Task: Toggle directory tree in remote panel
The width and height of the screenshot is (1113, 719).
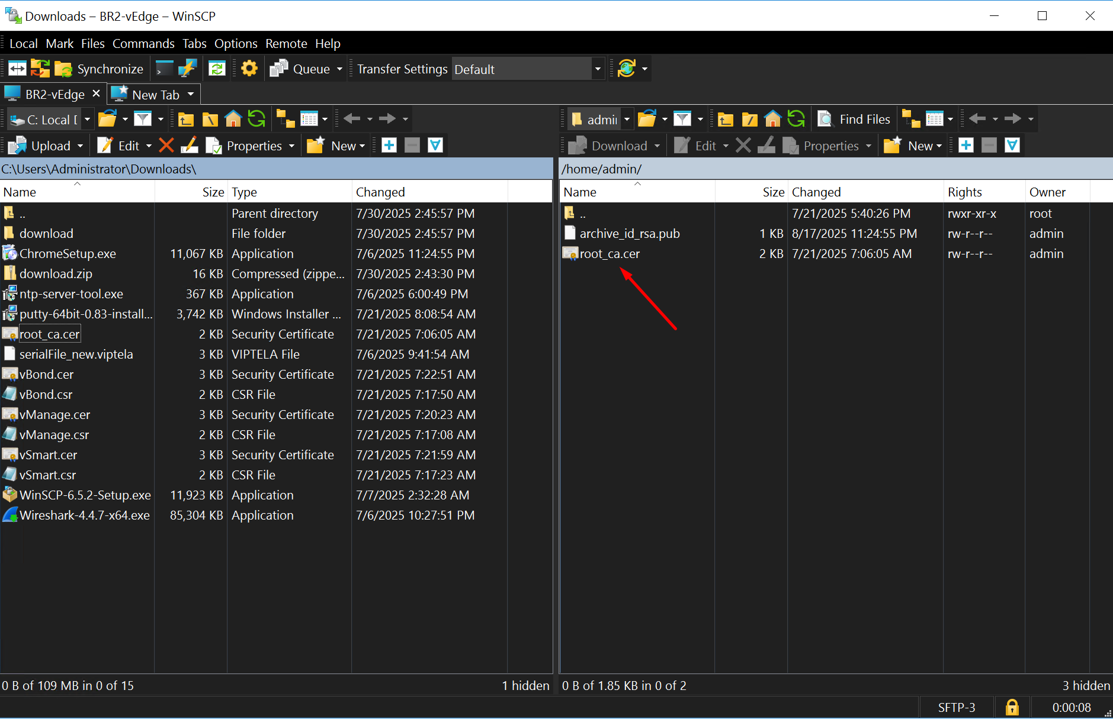Action: (x=911, y=120)
